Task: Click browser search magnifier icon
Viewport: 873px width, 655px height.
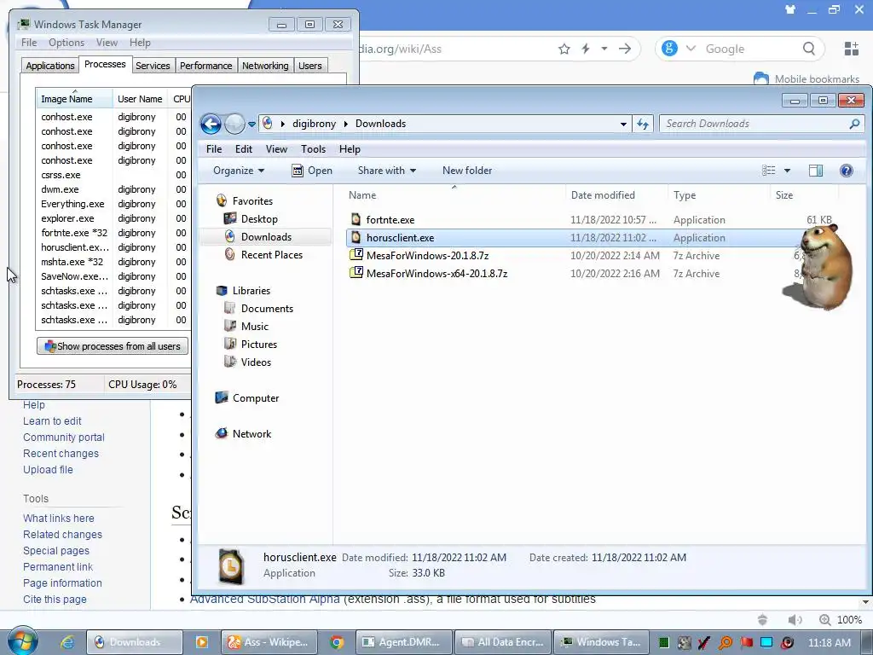Action: [x=809, y=49]
